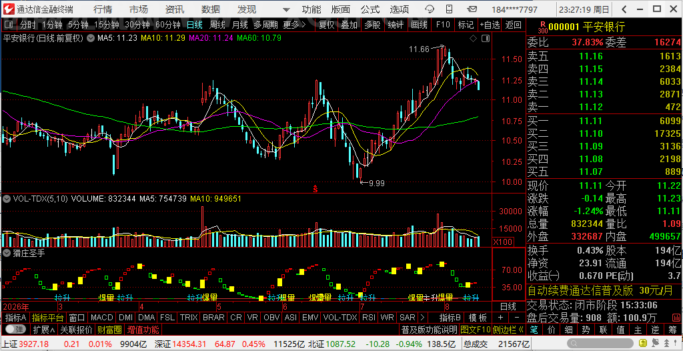Viewport: 683px width, 351px height.
Task: Click the diamond icon at chart top right
Action: [474, 39]
